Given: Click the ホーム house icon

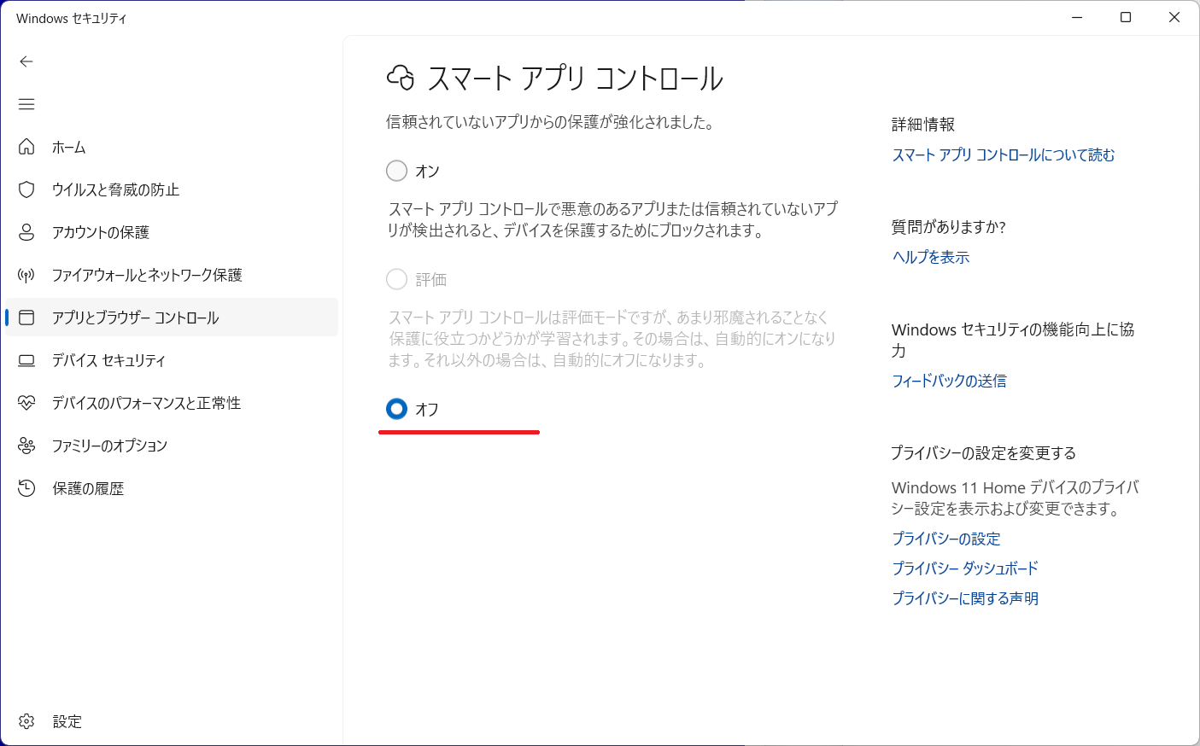Looking at the screenshot, I should (x=26, y=147).
